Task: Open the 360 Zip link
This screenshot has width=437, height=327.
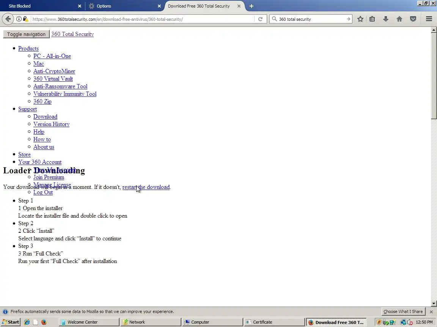Action: [42, 101]
